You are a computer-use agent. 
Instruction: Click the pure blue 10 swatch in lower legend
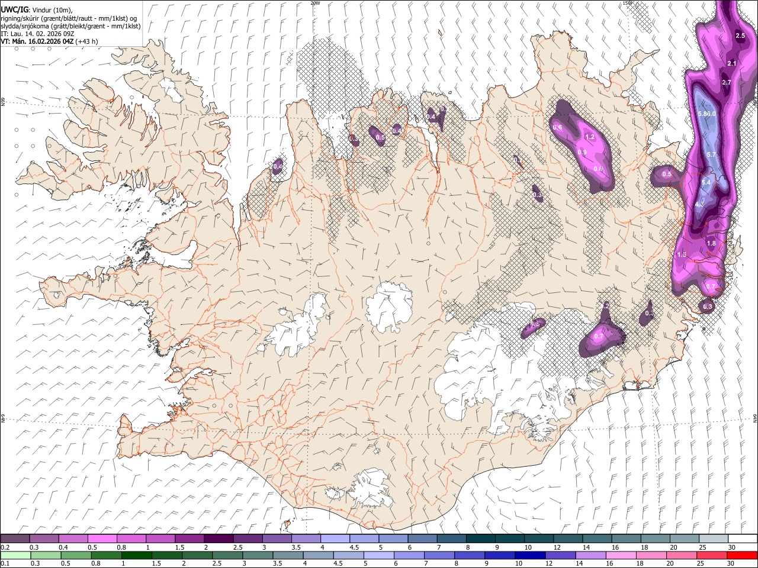click(x=529, y=555)
